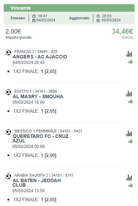Open statistics chart for Angers - AC Ajaccio
The image size is (138, 206).
tap(129, 54)
